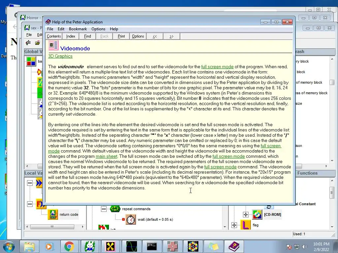Viewport: 338px width, 253px height.
Task: Open the yellow X app on taskbar
Action: (110, 246)
